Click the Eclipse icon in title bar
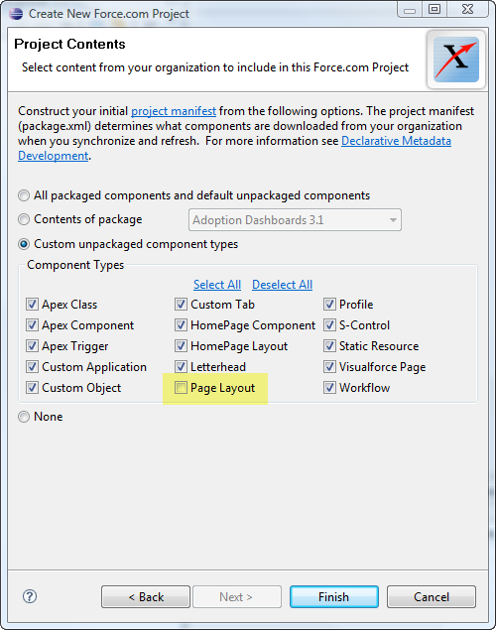Viewport: 496px width, 630px height. (16, 13)
